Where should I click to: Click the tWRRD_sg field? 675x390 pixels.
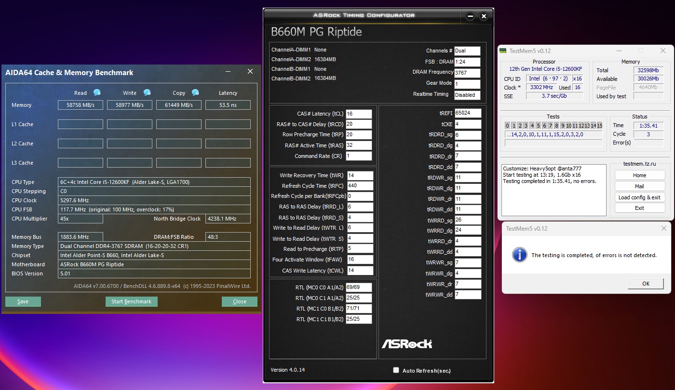[468, 220]
